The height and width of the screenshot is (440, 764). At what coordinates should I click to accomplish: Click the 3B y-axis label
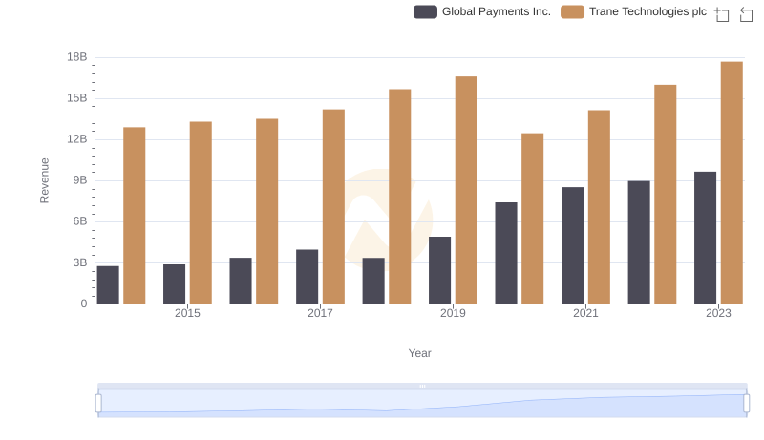coord(80,262)
